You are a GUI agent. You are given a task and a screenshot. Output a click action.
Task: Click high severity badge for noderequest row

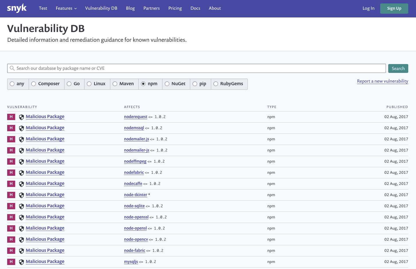coord(11,117)
